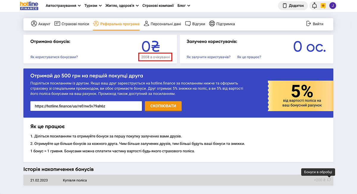Open the notifications bell icon

(314, 6)
